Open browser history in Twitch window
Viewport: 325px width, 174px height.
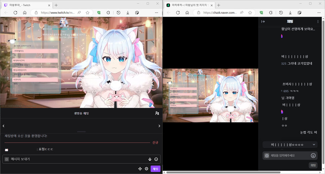pos(118,13)
